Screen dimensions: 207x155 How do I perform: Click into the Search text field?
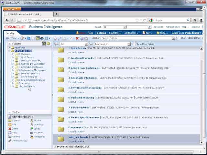[137, 27]
